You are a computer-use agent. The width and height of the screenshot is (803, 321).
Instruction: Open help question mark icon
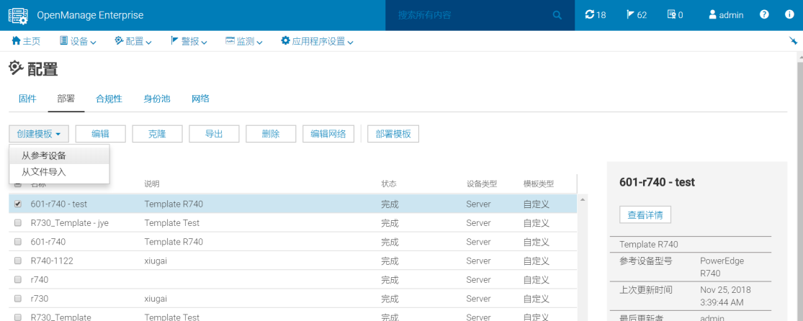click(764, 15)
